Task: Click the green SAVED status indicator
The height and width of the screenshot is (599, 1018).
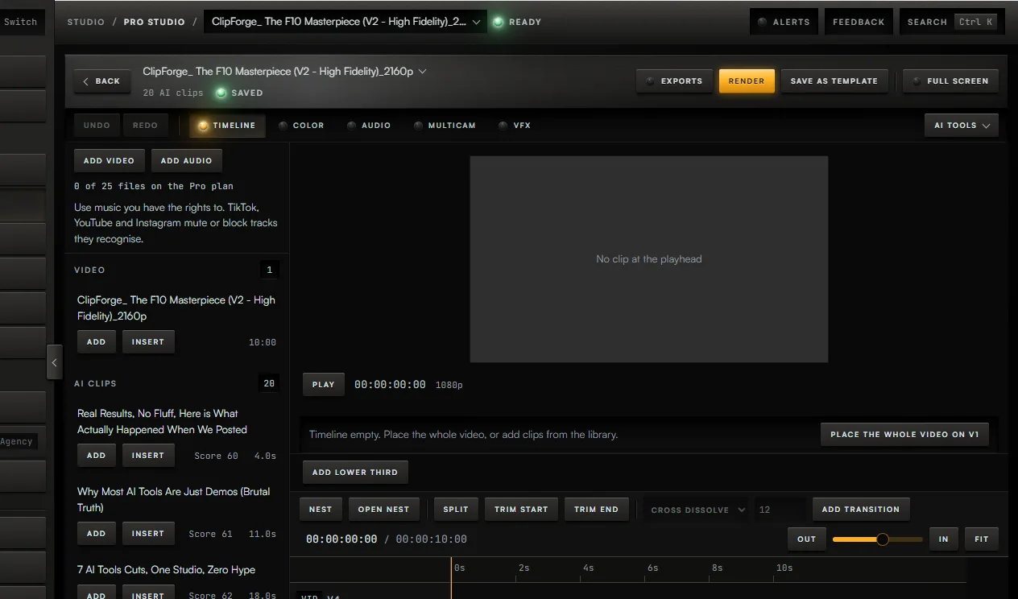Action: click(239, 93)
